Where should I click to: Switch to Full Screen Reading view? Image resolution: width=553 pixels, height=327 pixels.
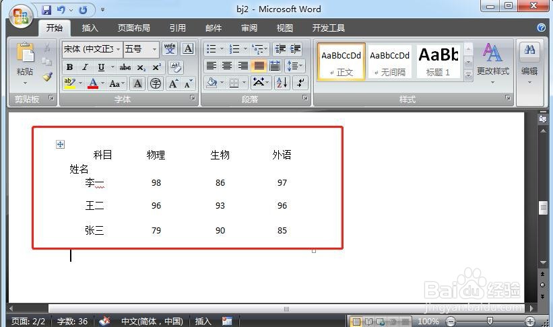[x=368, y=322]
